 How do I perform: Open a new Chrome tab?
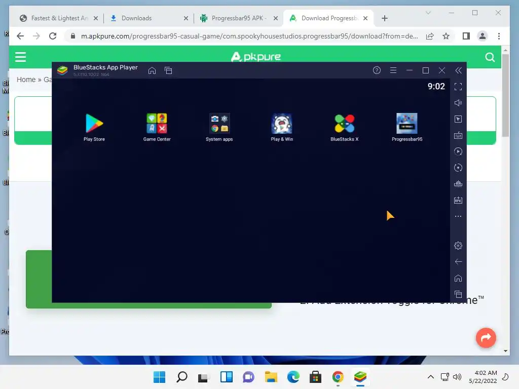pos(384,18)
